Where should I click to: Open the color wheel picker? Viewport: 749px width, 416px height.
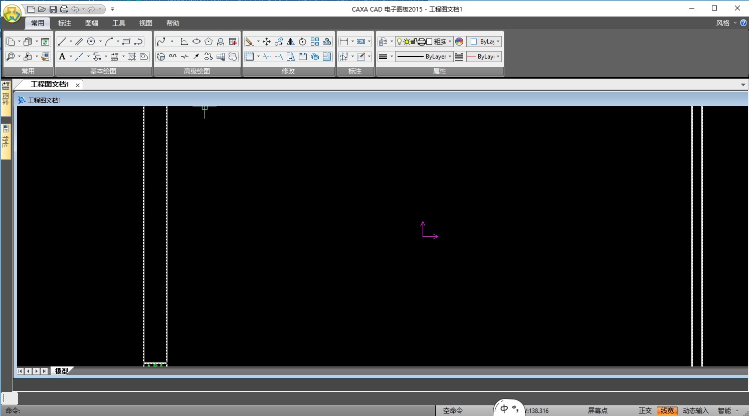point(459,42)
